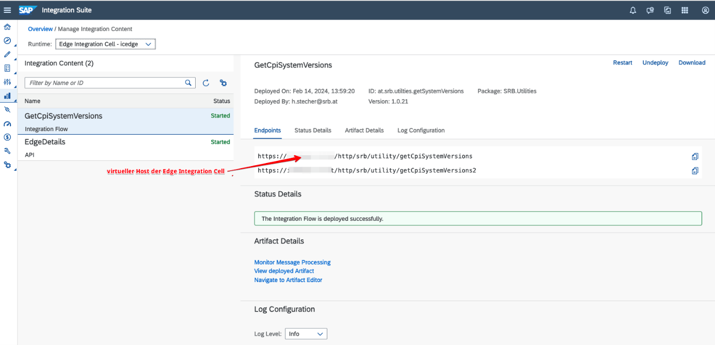The width and height of the screenshot is (715, 345).
Task: Open the Monitor bar-chart icon in sidebar
Action: tap(7, 96)
